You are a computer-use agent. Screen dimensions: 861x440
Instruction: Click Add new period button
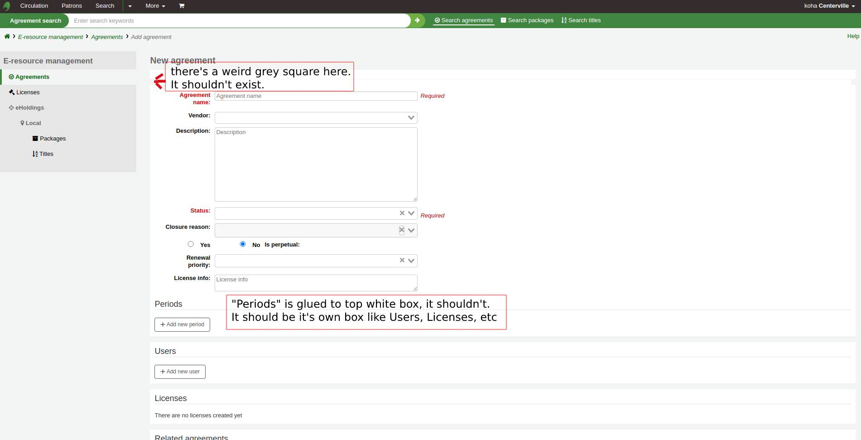point(182,324)
